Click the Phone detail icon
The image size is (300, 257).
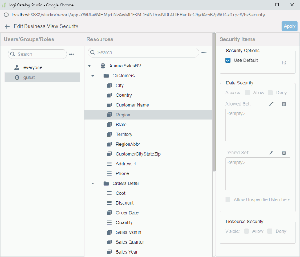pyautogui.click(x=109, y=173)
